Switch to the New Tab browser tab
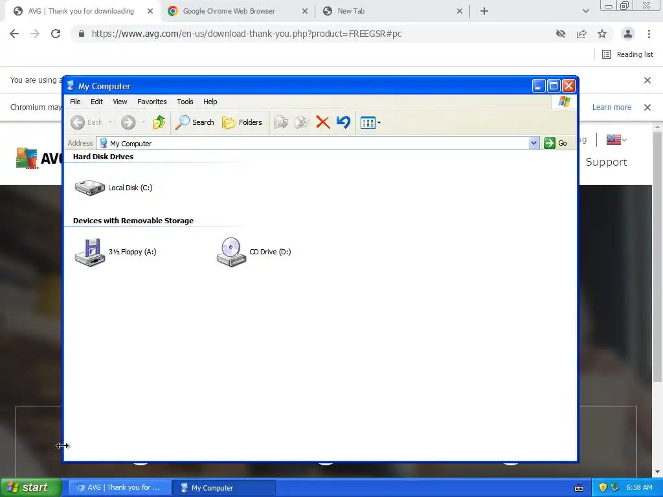Viewport: 663px width, 497px height. pyautogui.click(x=350, y=11)
